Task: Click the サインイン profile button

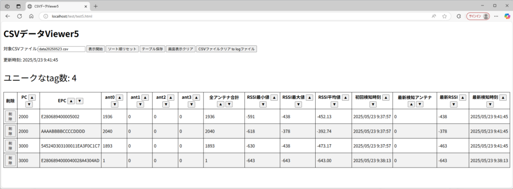Action: pos(478,16)
